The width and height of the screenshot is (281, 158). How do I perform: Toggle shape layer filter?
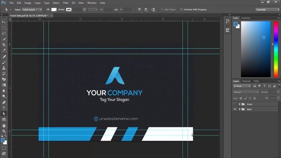[x=270, y=86]
